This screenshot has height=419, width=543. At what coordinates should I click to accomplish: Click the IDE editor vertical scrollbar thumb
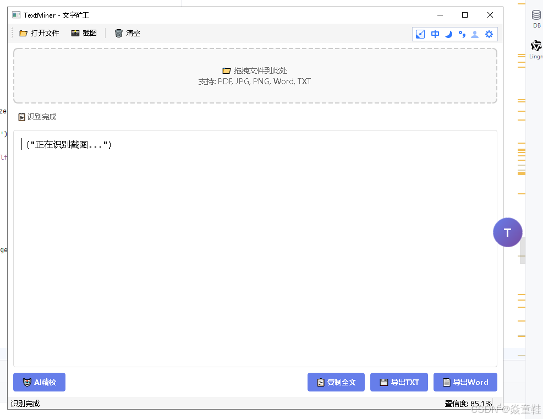tap(523, 250)
